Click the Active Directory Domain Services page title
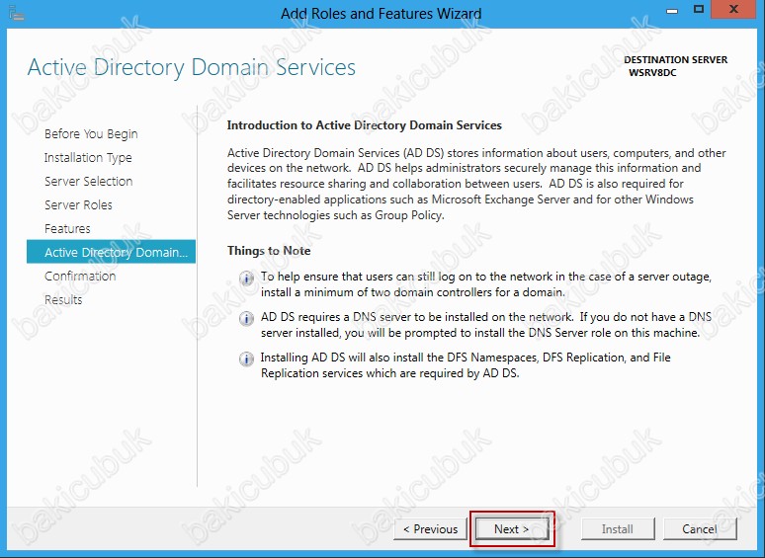 (192, 67)
